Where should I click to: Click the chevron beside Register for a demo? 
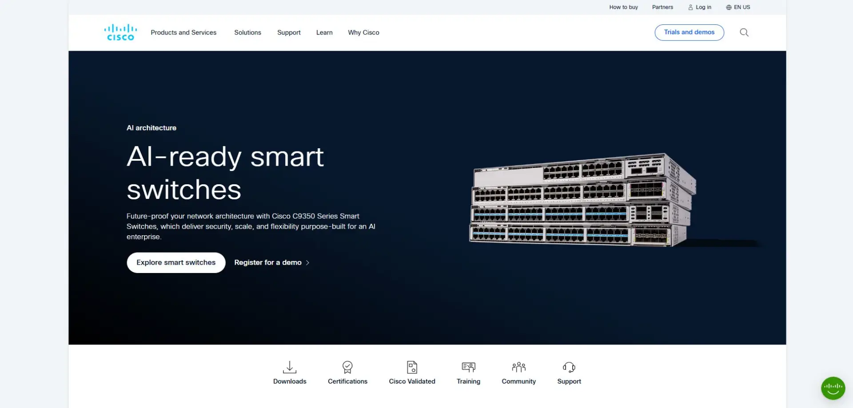tap(307, 263)
